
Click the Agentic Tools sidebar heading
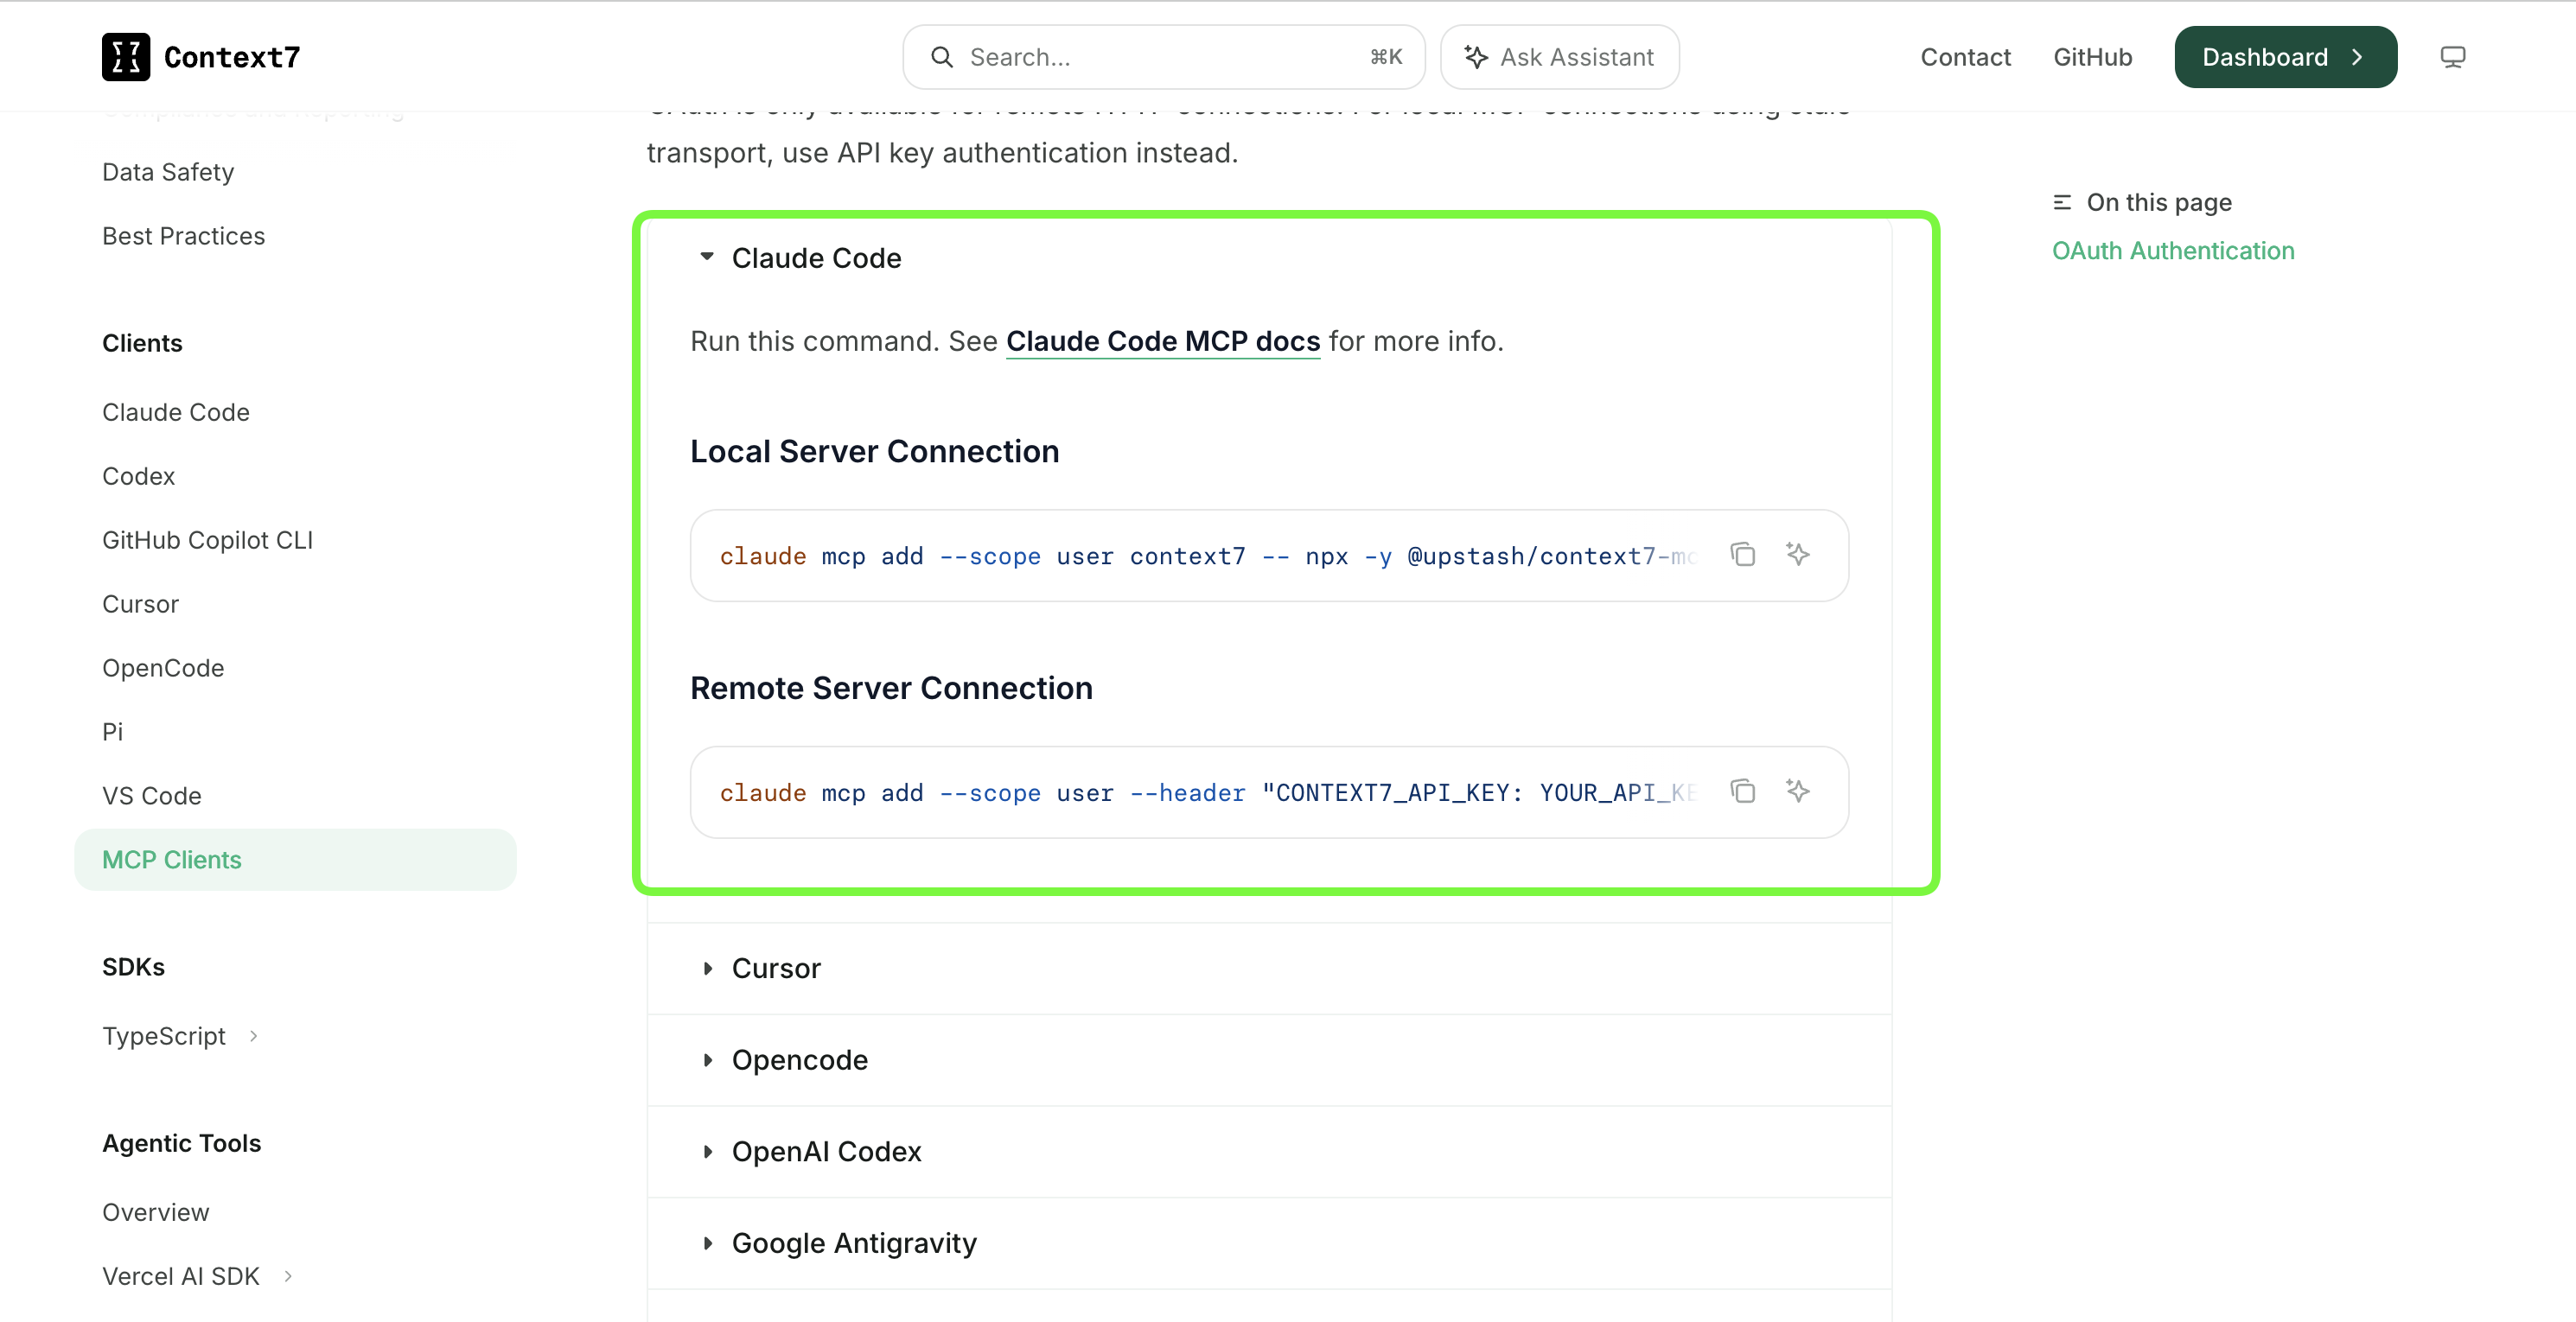point(181,1142)
